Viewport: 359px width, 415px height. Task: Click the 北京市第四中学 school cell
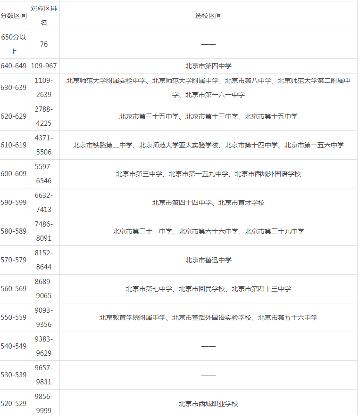(209, 66)
